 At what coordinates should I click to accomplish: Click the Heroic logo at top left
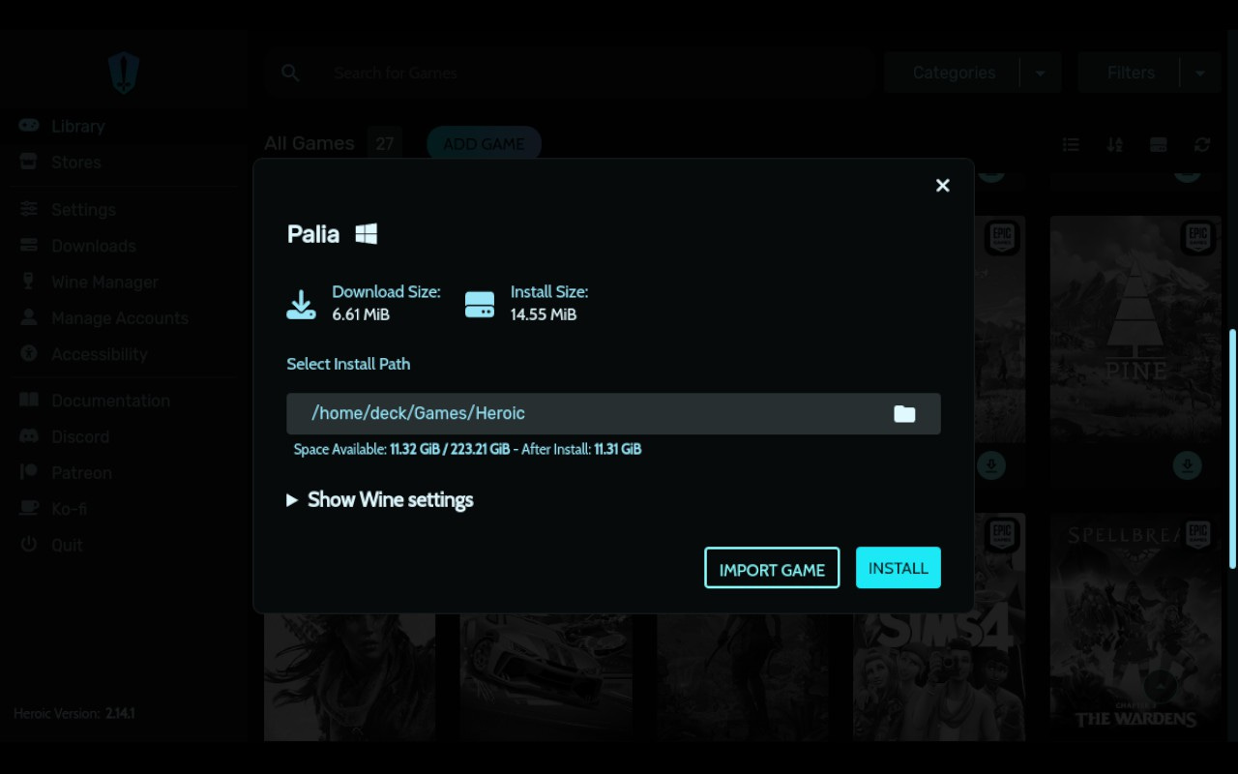(x=124, y=73)
